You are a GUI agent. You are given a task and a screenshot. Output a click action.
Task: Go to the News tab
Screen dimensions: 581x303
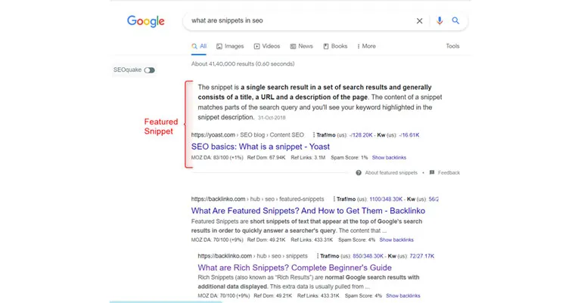coord(302,46)
